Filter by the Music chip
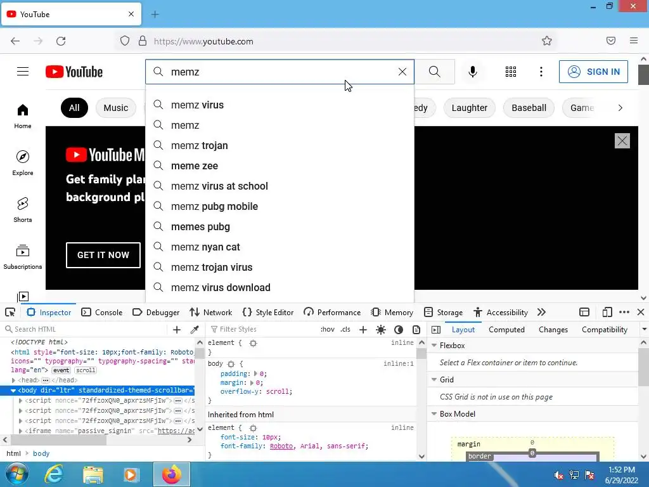The height and width of the screenshot is (487, 649). click(116, 108)
